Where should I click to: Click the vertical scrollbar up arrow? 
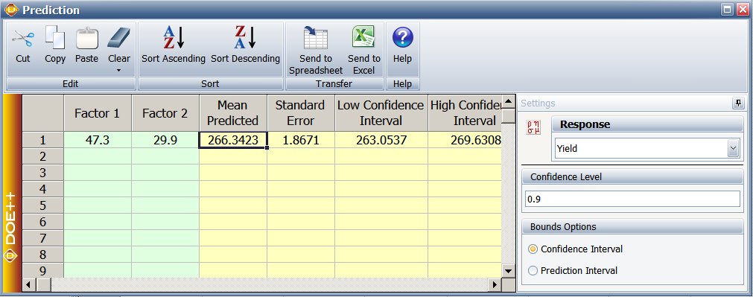(508, 101)
